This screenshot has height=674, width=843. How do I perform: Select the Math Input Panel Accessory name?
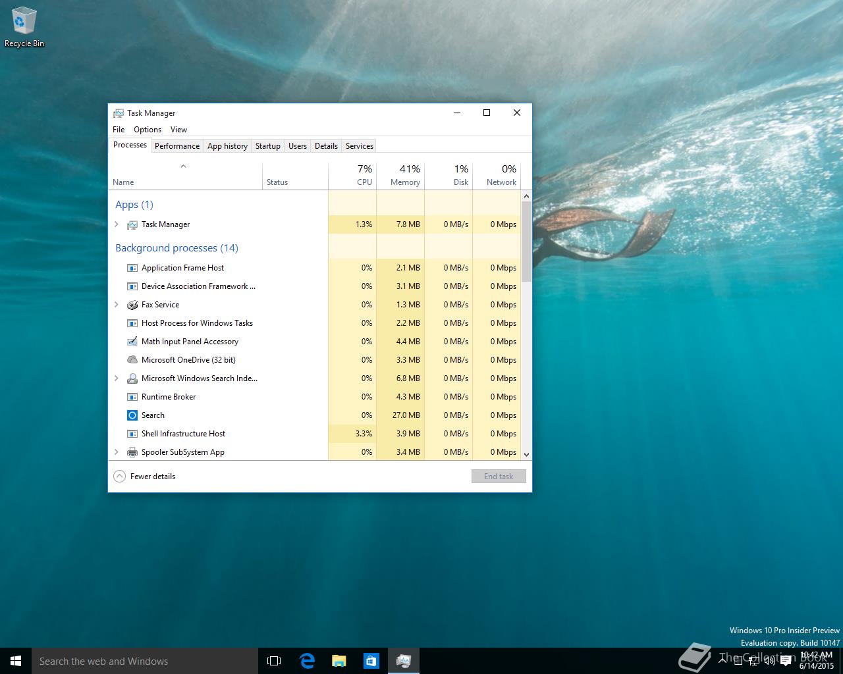point(190,342)
